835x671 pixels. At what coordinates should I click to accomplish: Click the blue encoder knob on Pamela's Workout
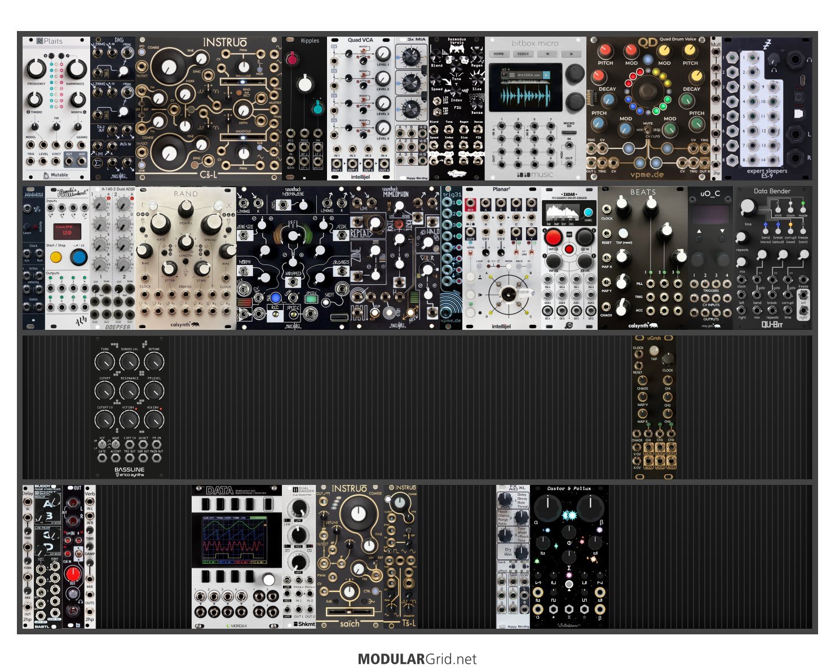tap(79, 258)
